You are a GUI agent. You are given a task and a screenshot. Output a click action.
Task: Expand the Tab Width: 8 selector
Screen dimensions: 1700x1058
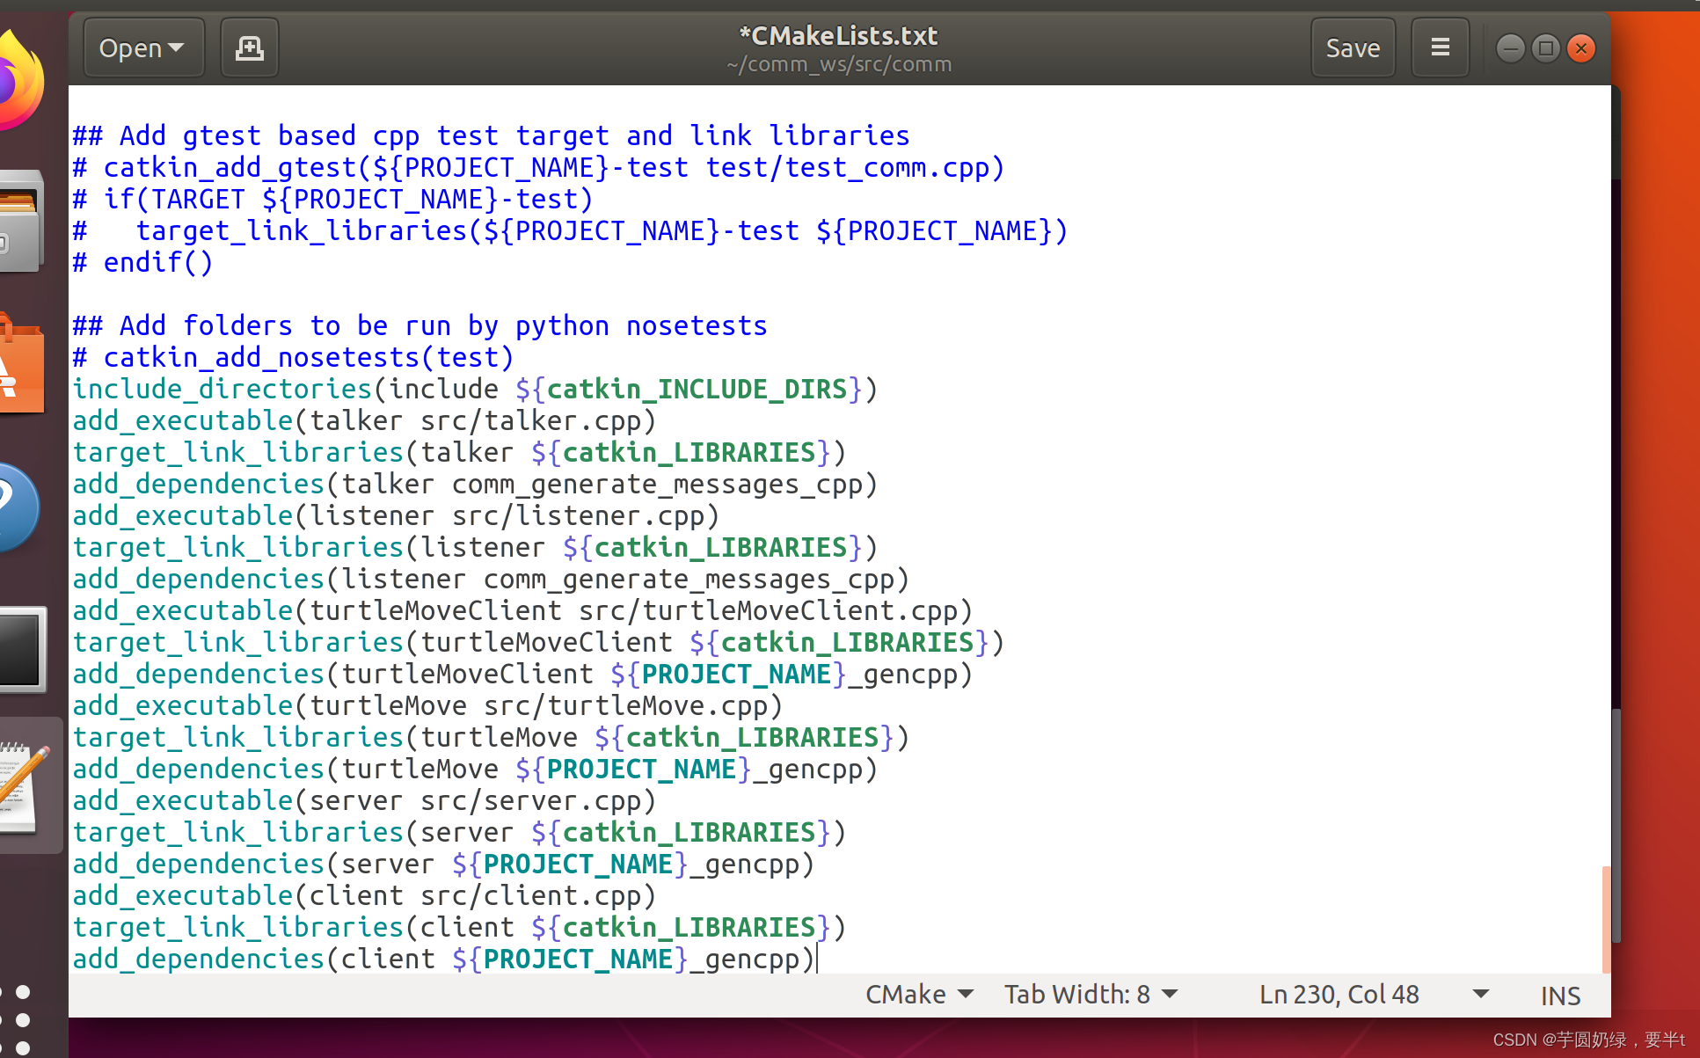click(1091, 994)
